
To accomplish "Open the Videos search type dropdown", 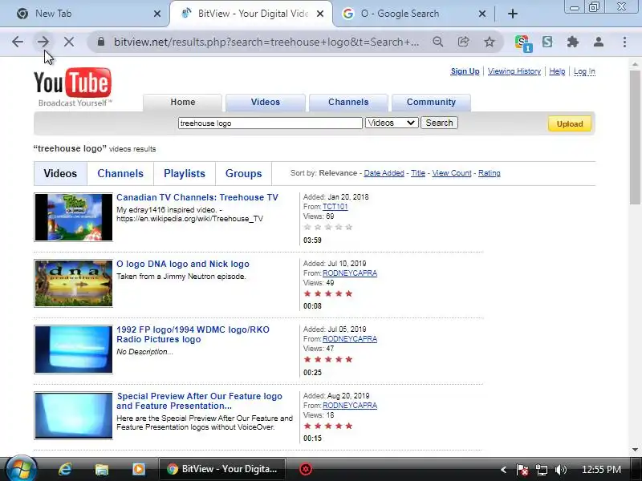I will pyautogui.click(x=392, y=123).
